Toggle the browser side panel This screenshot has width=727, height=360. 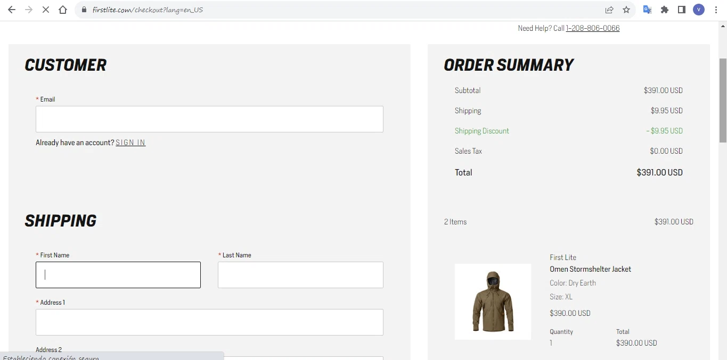point(682,10)
